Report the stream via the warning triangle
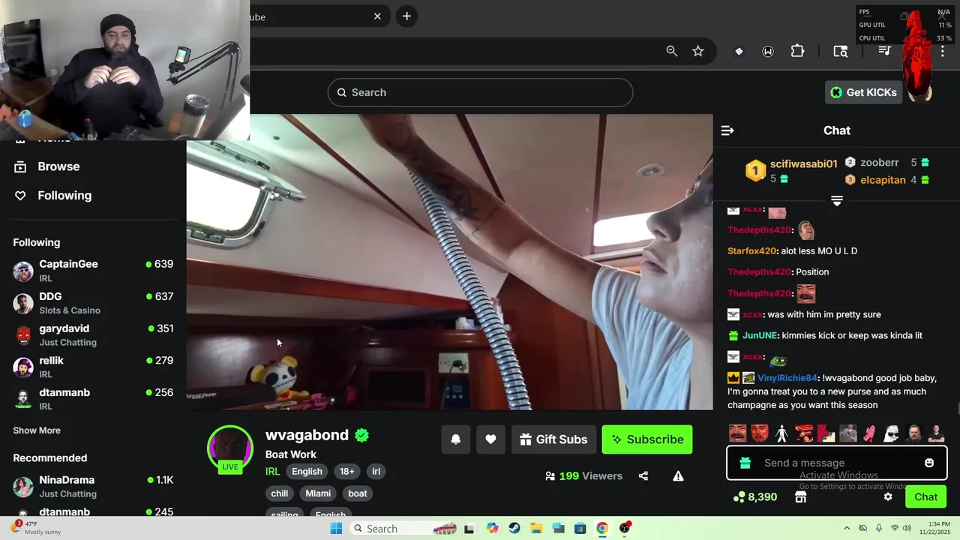The width and height of the screenshot is (960, 540). [678, 475]
